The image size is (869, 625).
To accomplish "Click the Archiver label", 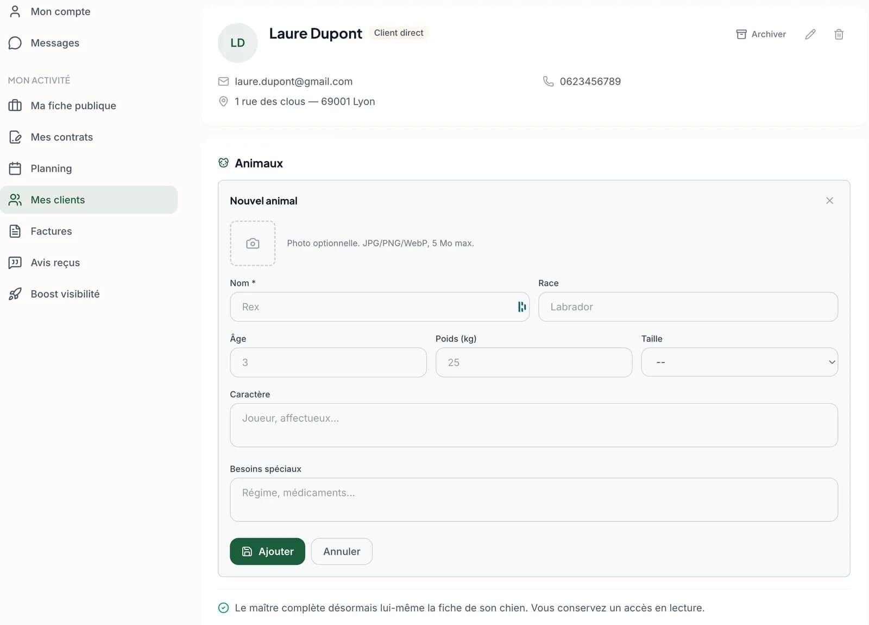I will point(769,34).
